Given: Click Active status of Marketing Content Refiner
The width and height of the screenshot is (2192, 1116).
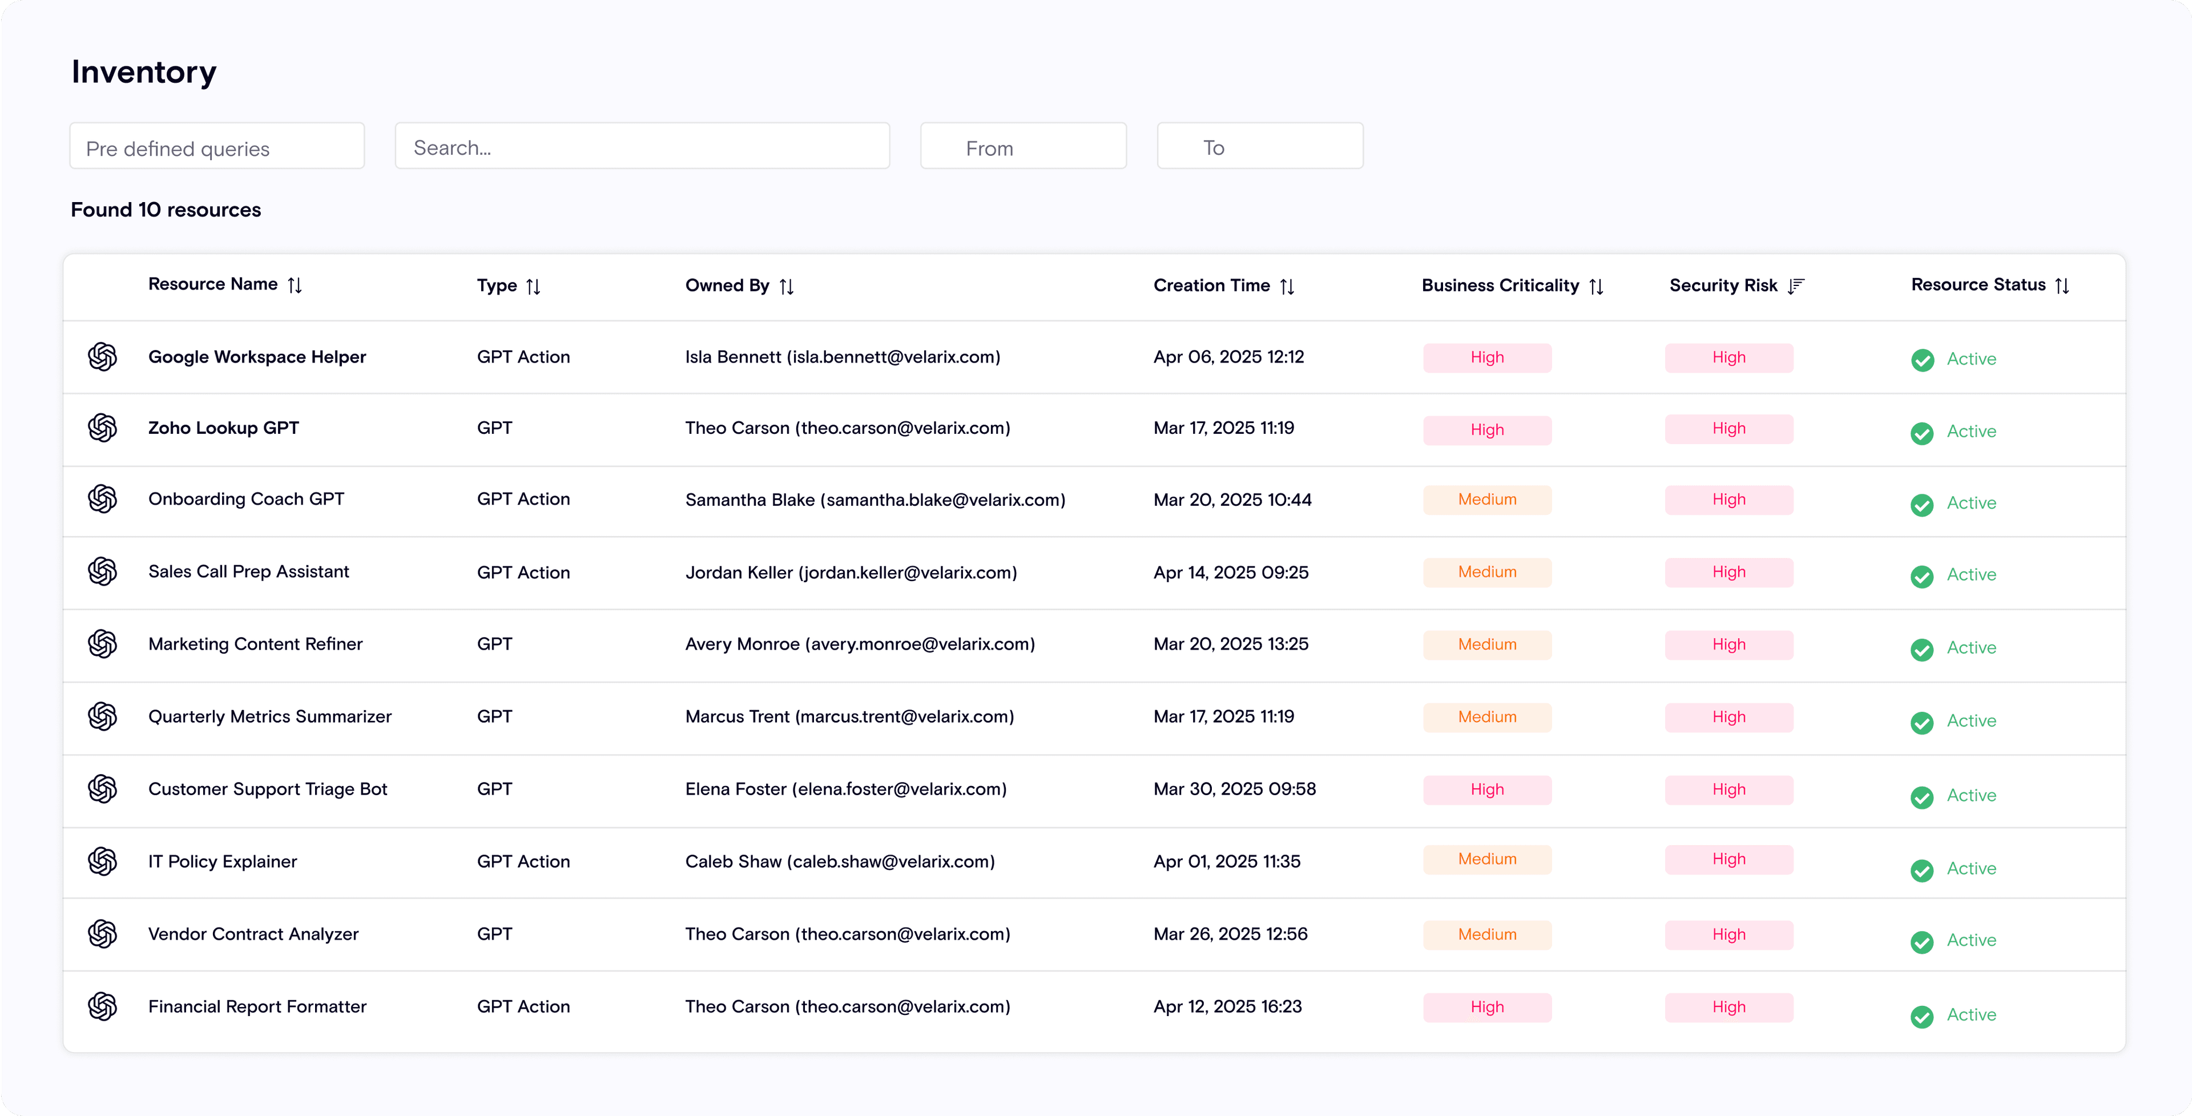Looking at the screenshot, I should pos(1971,648).
